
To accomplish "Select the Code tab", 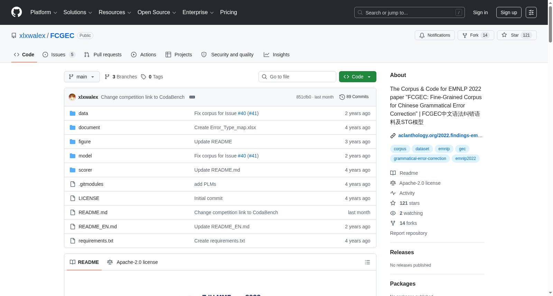I will pos(24,55).
